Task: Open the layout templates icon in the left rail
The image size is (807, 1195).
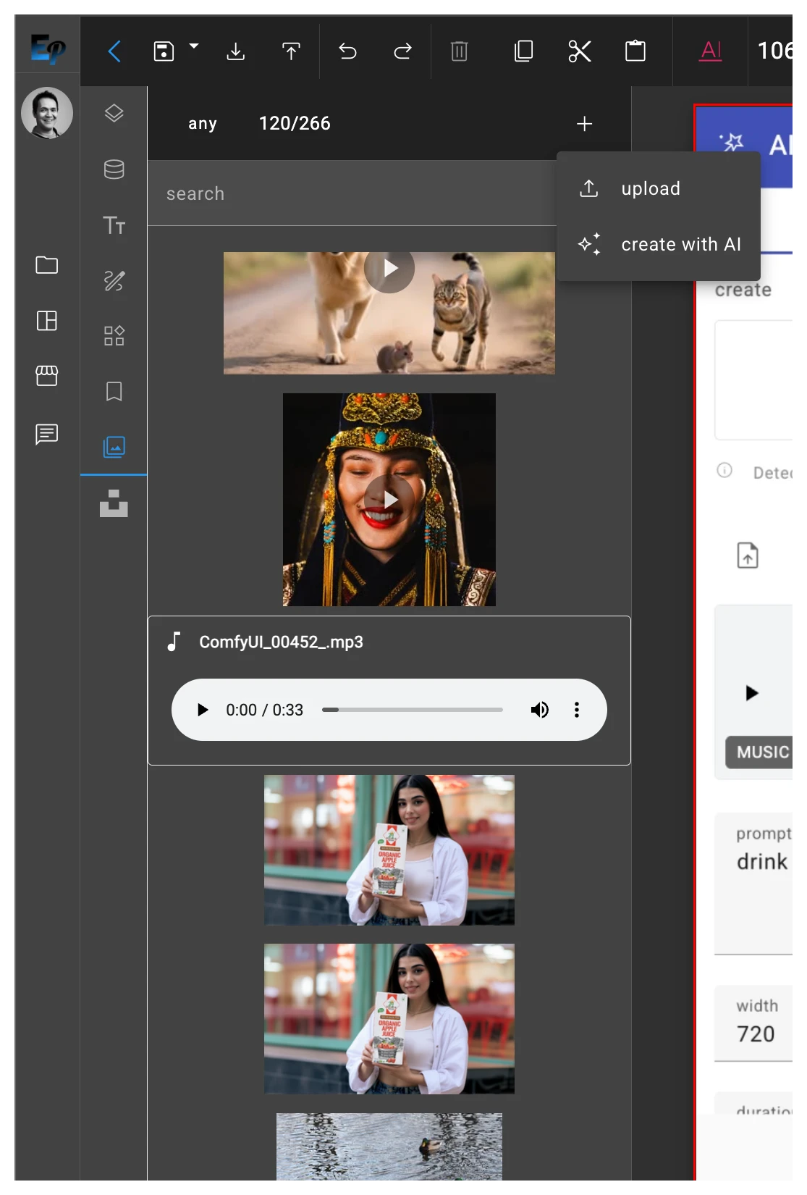Action: pyautogui.click(x=47, y=320)
